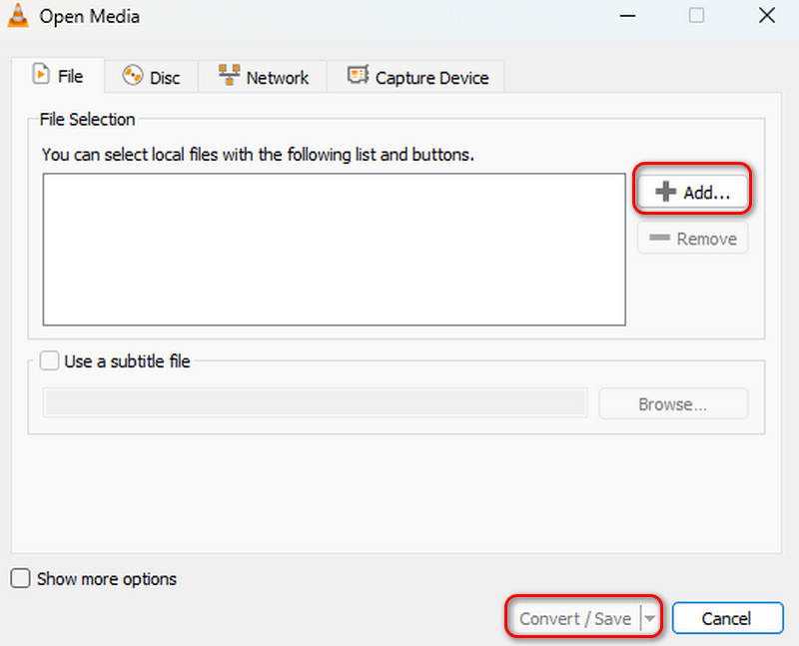Enable the 'Use a subtitle file' checkbox
The image size is (799, 646).
pyautogui.click(x=50, y=361)
